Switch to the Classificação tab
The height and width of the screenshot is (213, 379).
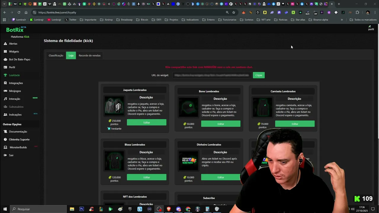coord(56,55)
